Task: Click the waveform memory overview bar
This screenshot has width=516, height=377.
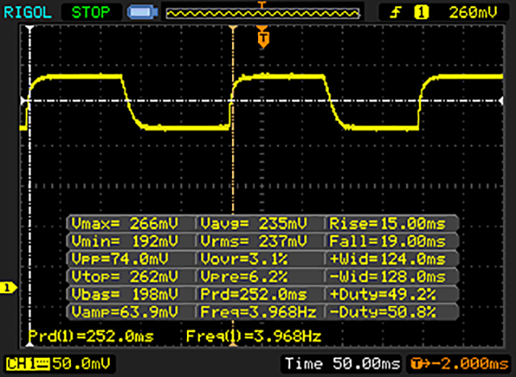Action: [260, 13]
